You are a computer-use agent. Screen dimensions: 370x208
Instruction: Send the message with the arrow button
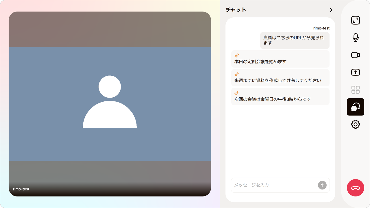(322, 185)
